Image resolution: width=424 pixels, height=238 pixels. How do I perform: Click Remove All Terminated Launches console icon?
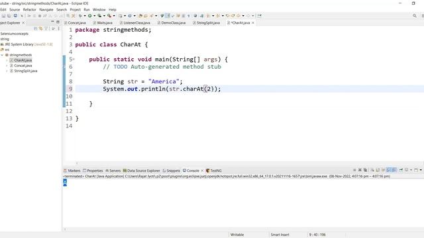[x=365, y=170]
